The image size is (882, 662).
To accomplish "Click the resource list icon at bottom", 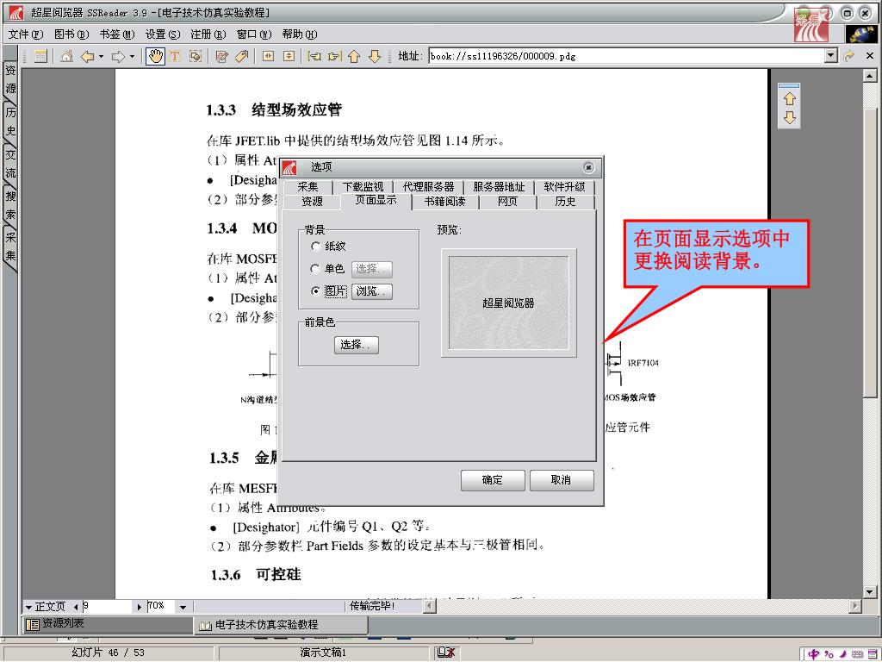I will coord(33,624).
